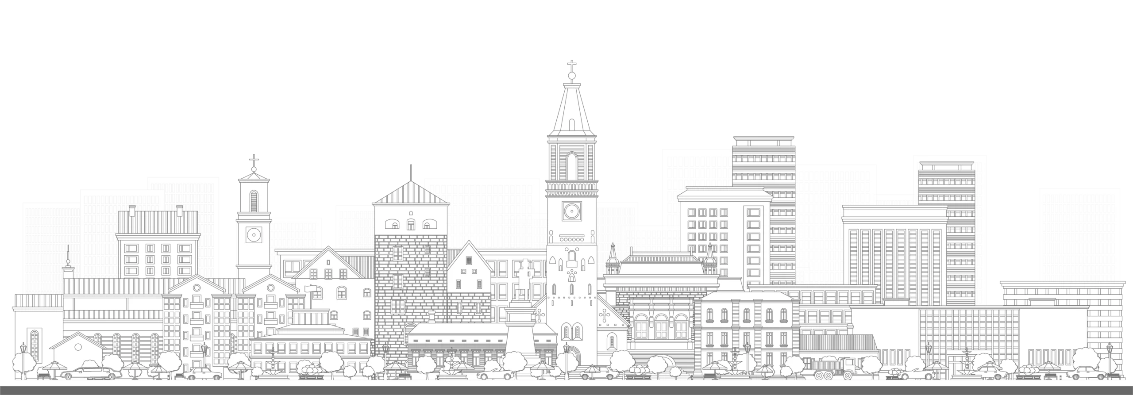This screenshot has width=1133, height=395.
Task: Click the striped roof behind the dump truck
Action: (x=838, y=343)
